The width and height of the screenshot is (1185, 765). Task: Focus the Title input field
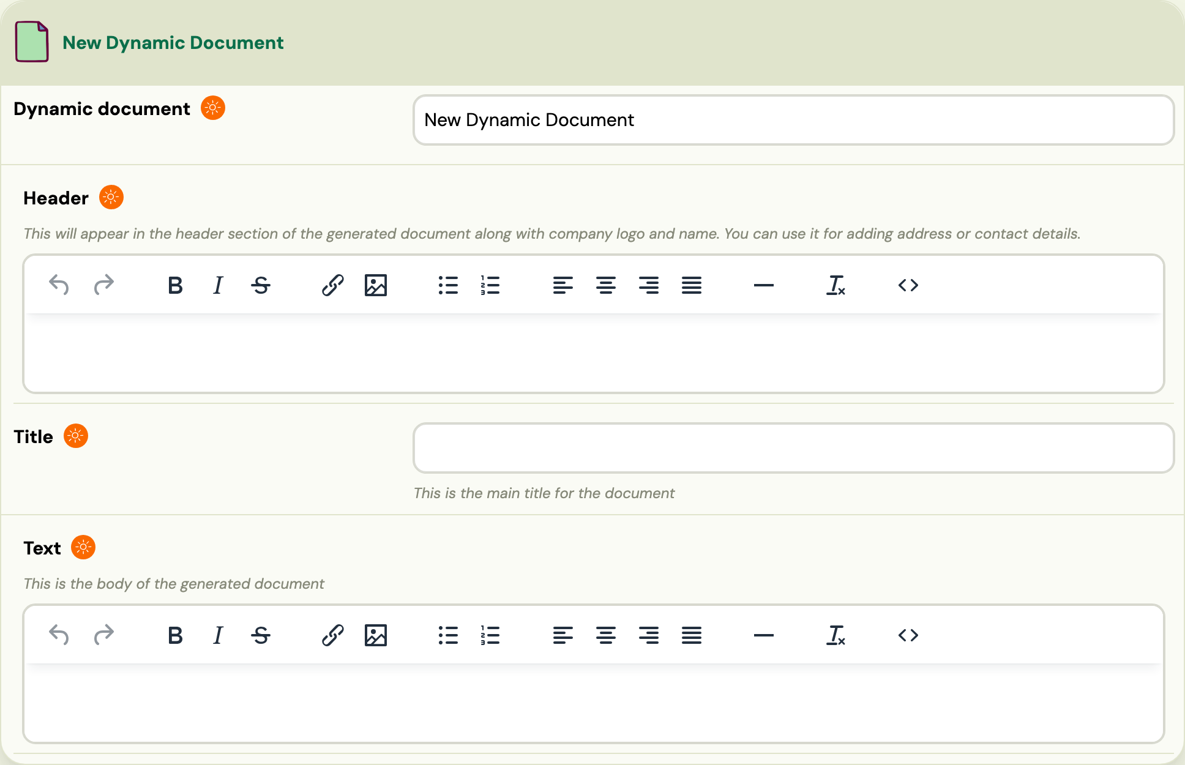pos(793,448)
